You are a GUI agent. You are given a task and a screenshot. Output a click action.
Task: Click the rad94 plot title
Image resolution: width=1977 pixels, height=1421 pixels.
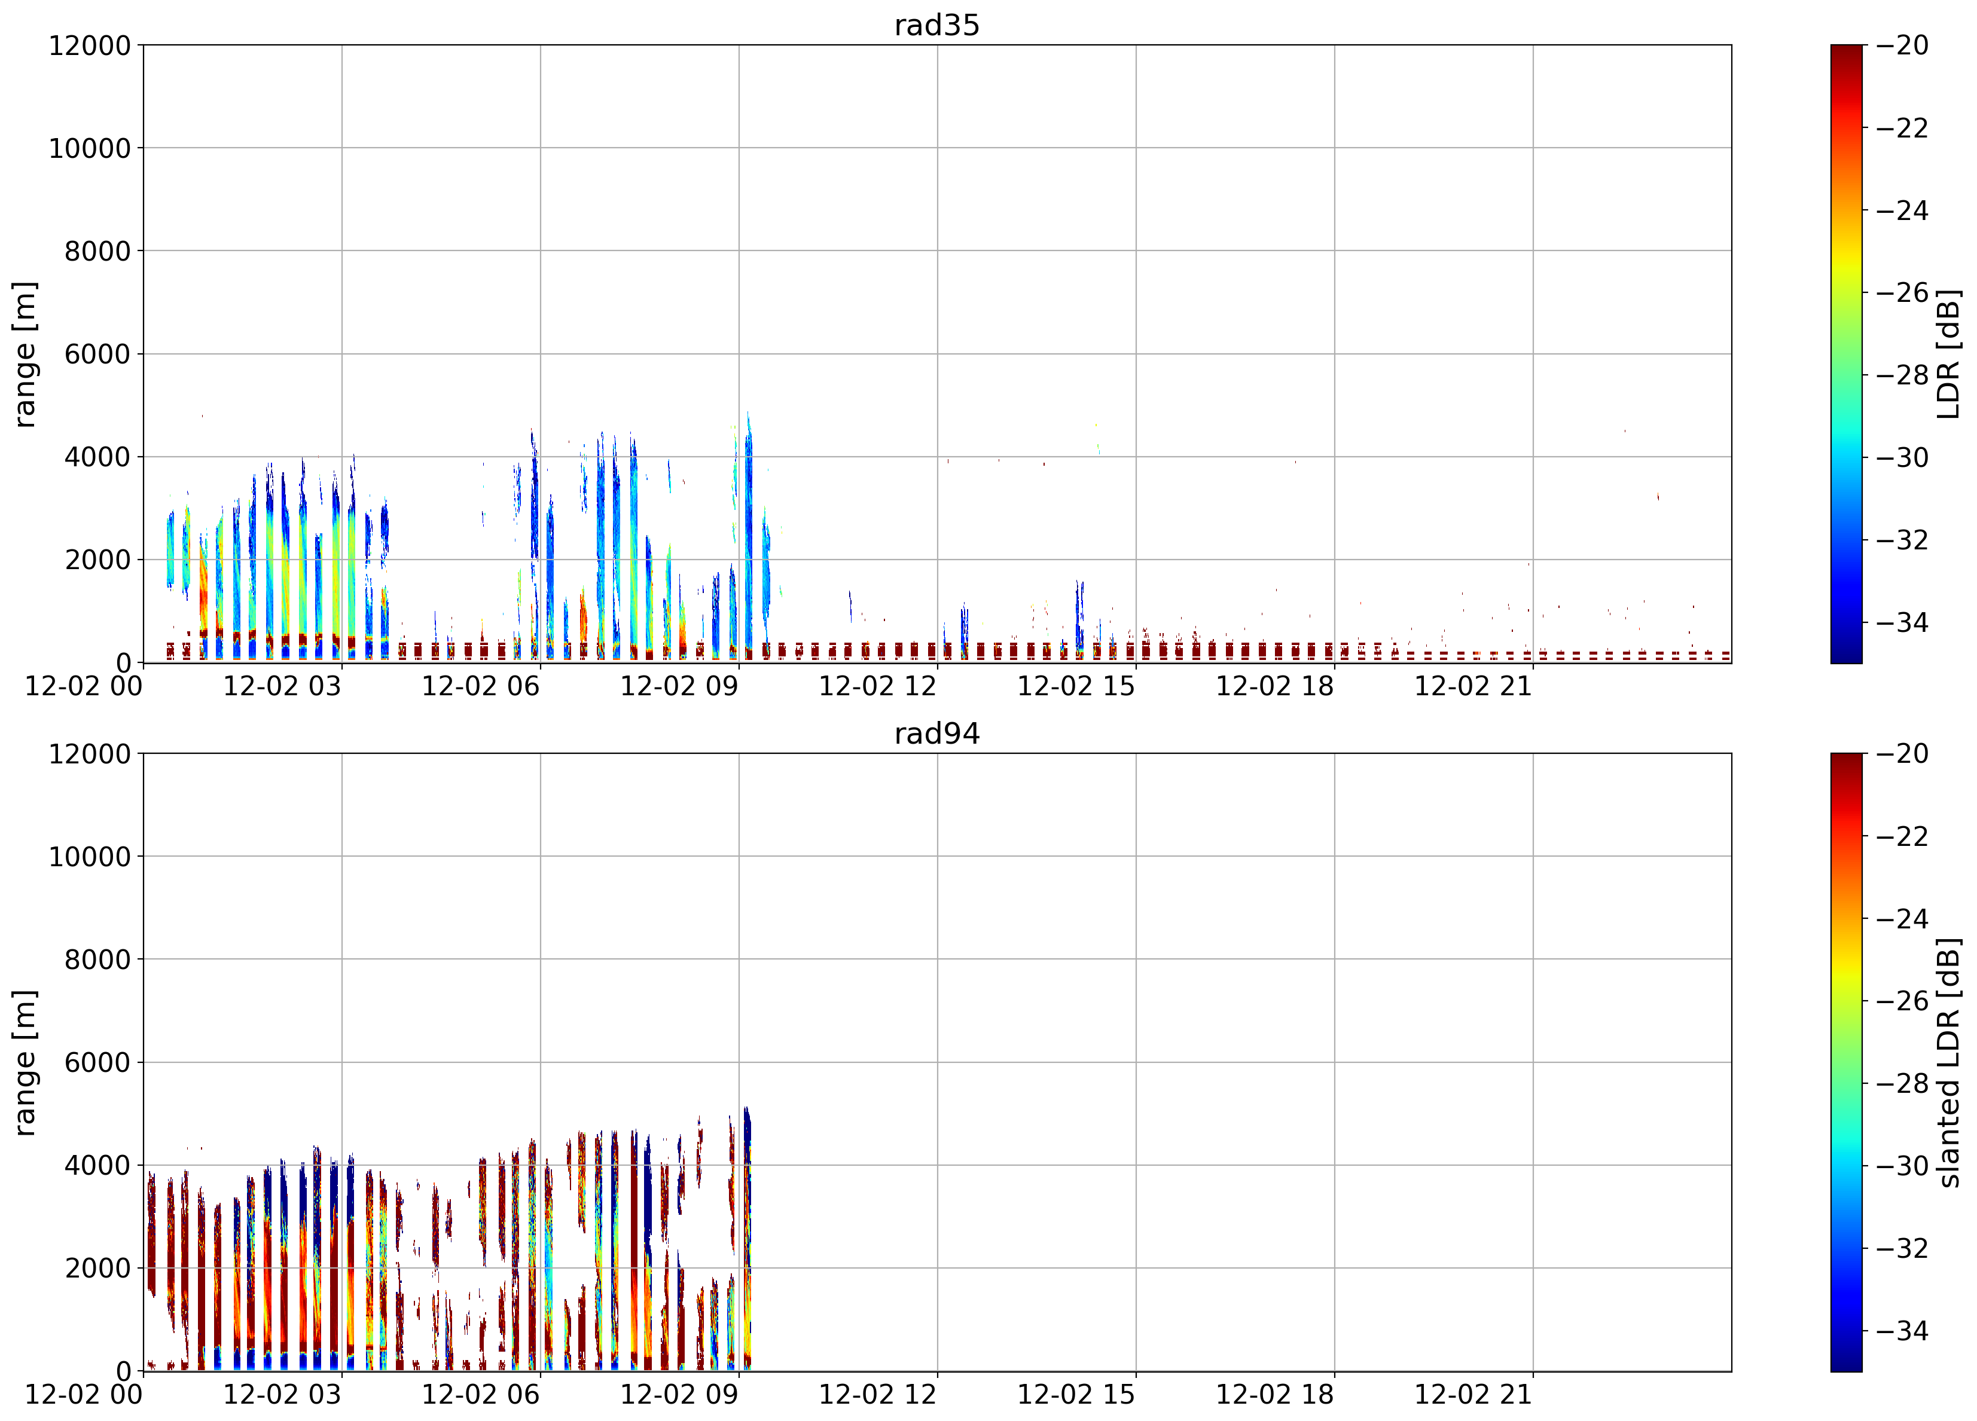tap(937, 734)
